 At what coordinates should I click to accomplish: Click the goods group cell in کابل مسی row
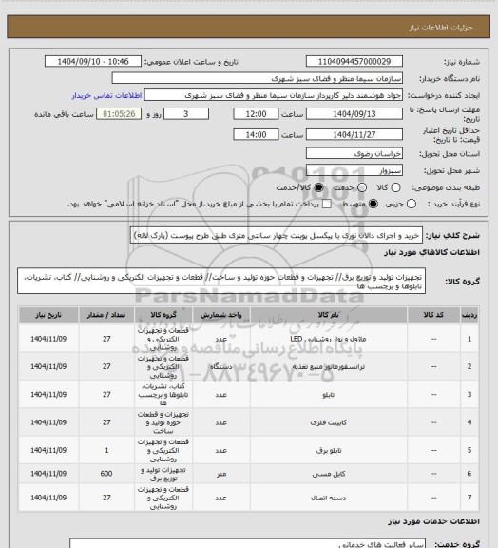(x=163, y=474)
